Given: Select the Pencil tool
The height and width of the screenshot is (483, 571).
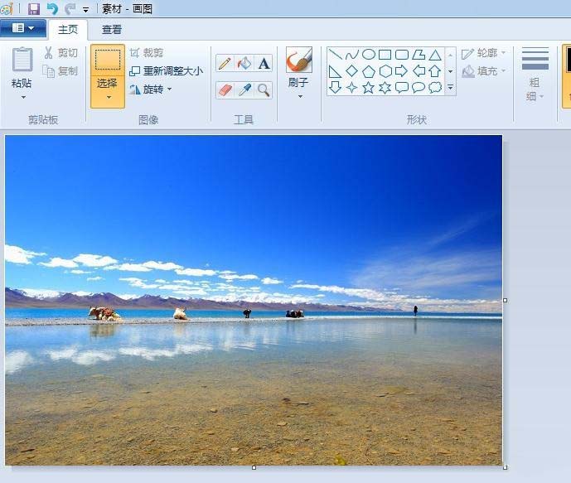Looking at the screenshot, I should 225,63.
